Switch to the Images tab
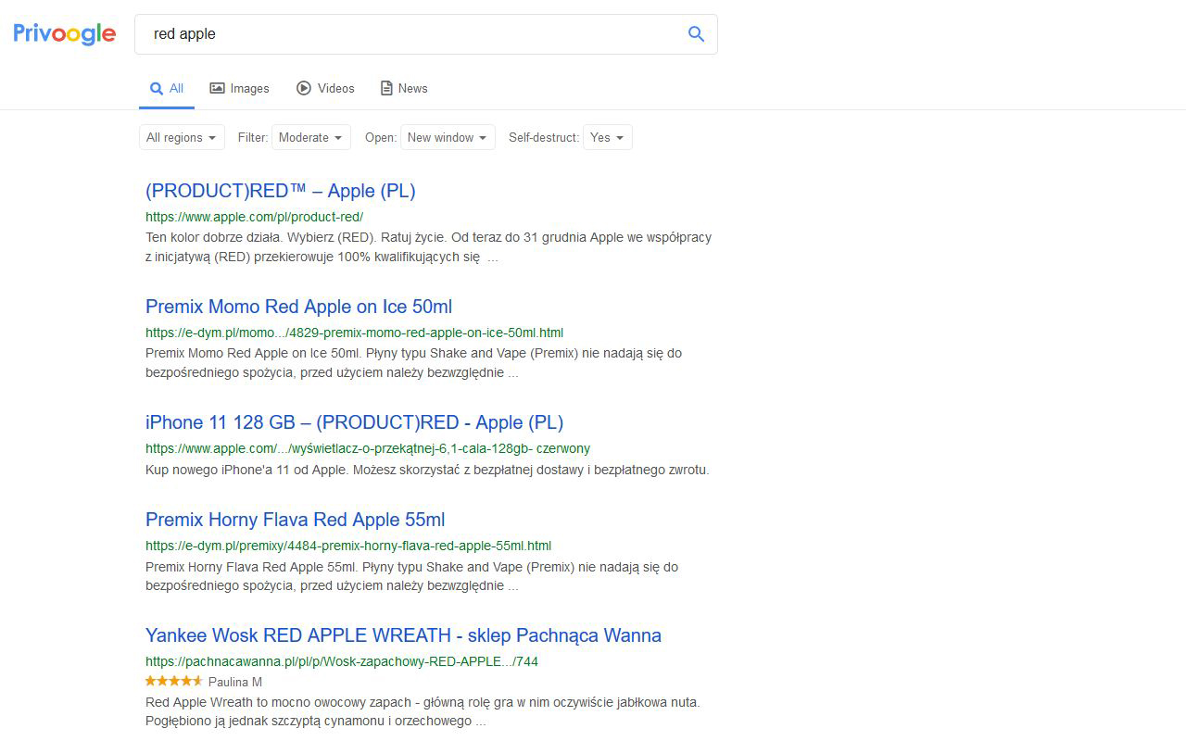The width and height of the screenshot is (1186, 741). click(239, 88)
